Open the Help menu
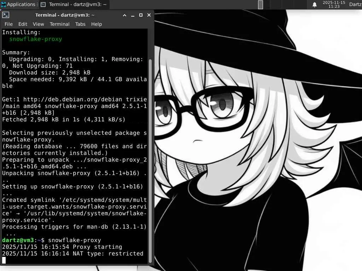362x271 pixels. click(96, 24)
